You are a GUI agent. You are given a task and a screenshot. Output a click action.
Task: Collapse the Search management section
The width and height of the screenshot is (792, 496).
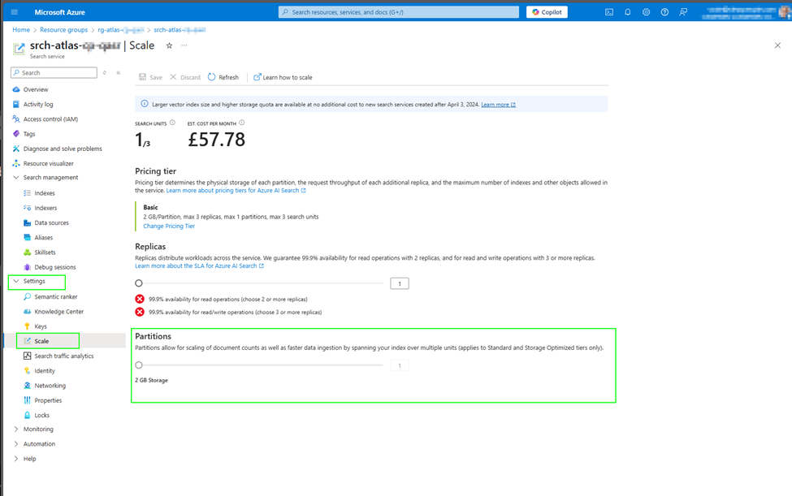point(16,178)
